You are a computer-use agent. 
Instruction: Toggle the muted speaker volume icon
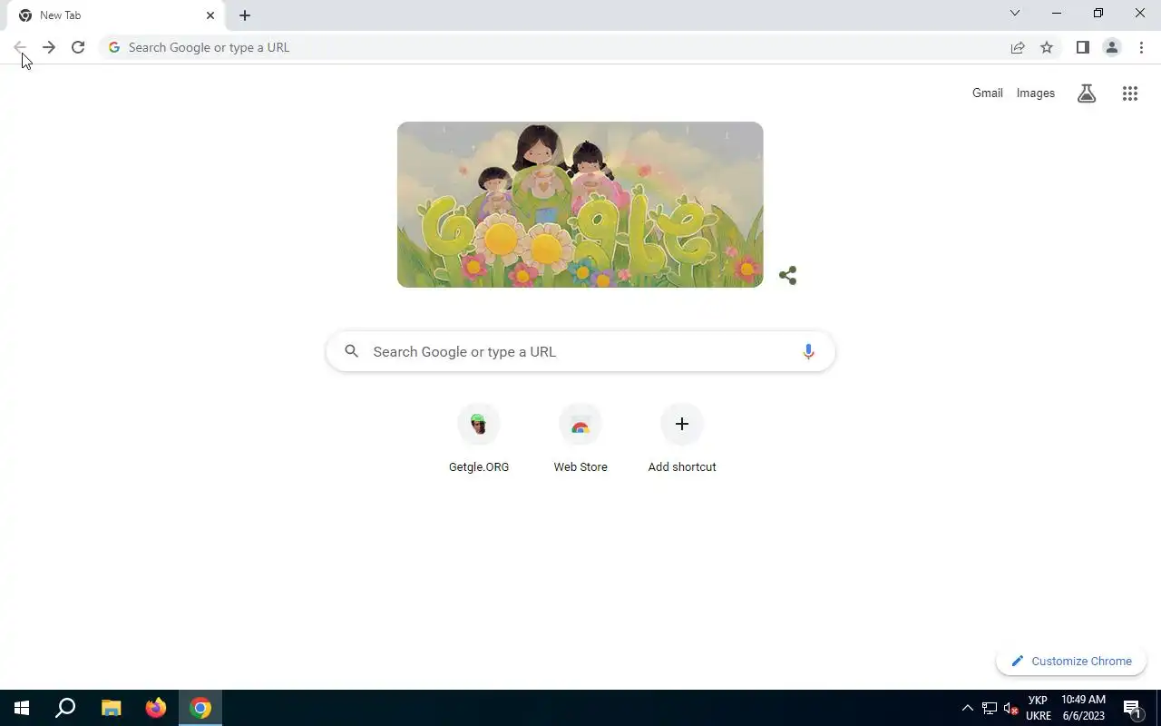pyautogui.click(x=1010, y=708)
